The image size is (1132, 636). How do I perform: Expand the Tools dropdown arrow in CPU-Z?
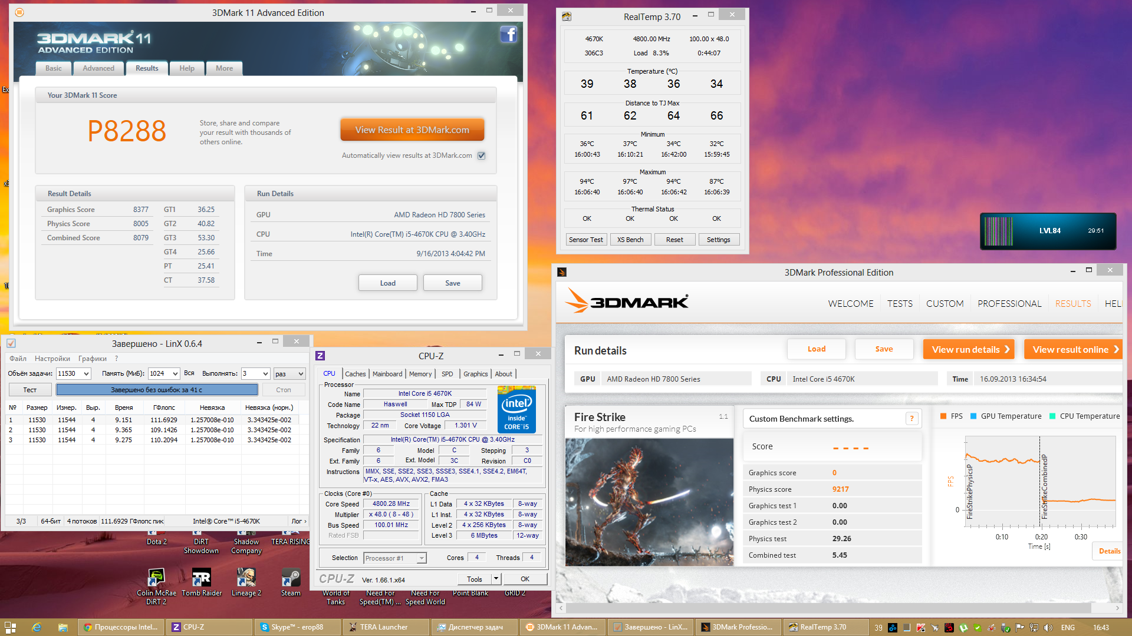[496, 579]
